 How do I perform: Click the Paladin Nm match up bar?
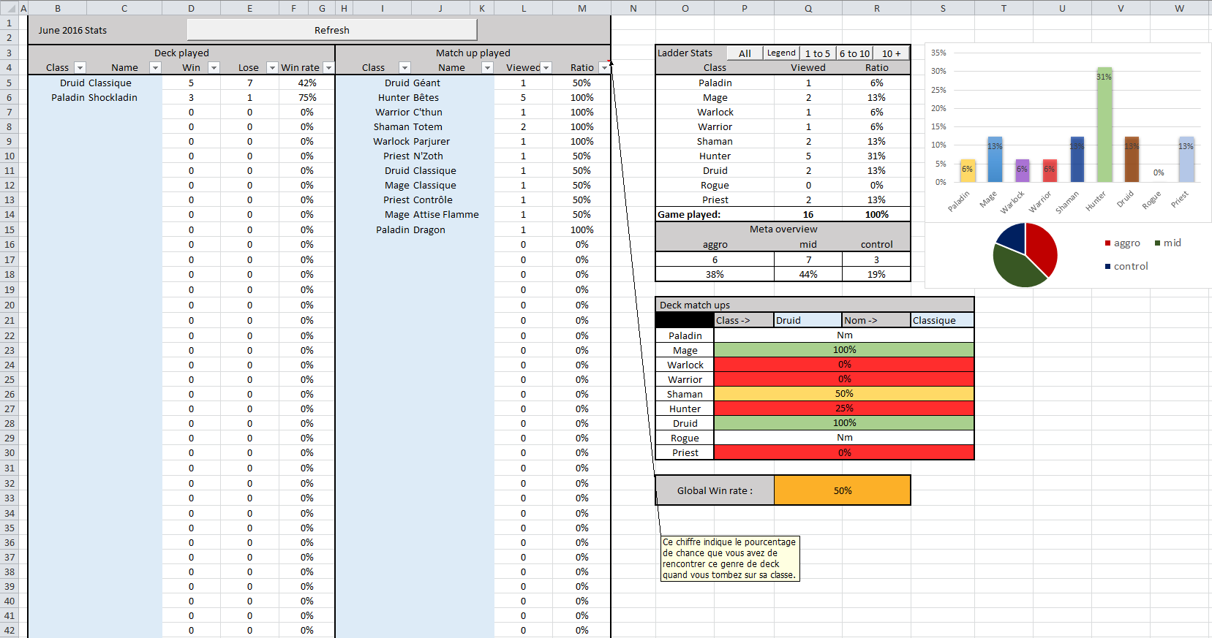[844, 335]
